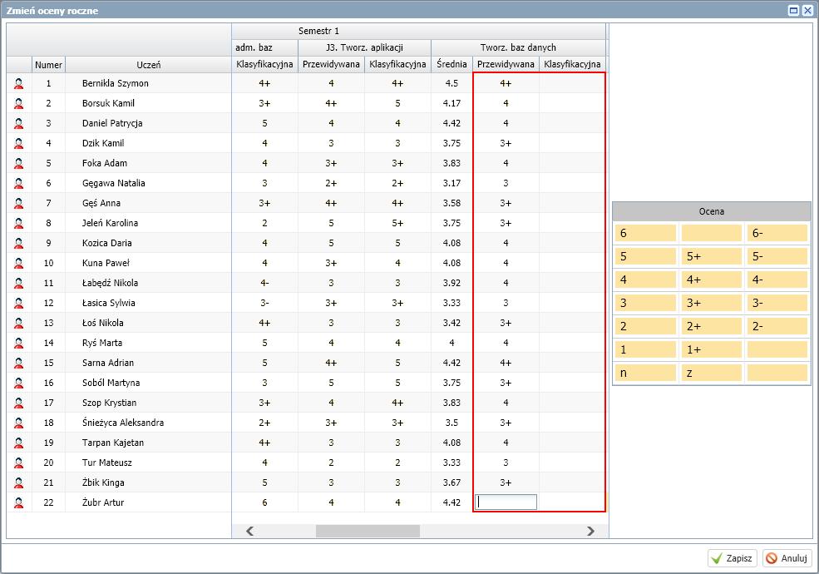Pick grade 5 in Ocena panel
Image resolution: width=819 pixels, height=574 pixels.
click(x=645, y=257)
